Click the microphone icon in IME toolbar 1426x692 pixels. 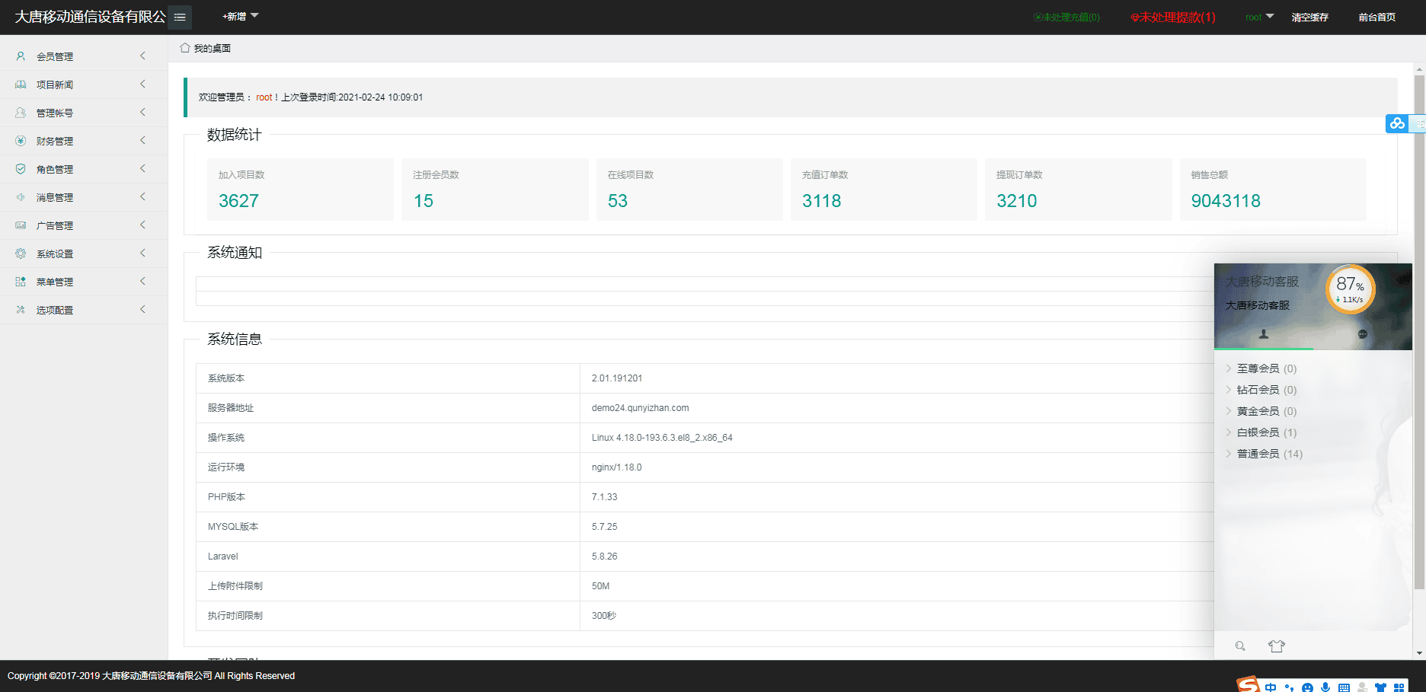[x=1325, y=687]
